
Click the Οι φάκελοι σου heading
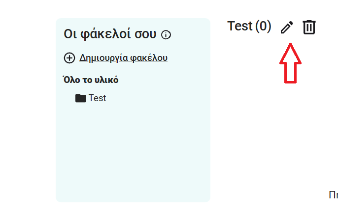(x=110, y=34)
